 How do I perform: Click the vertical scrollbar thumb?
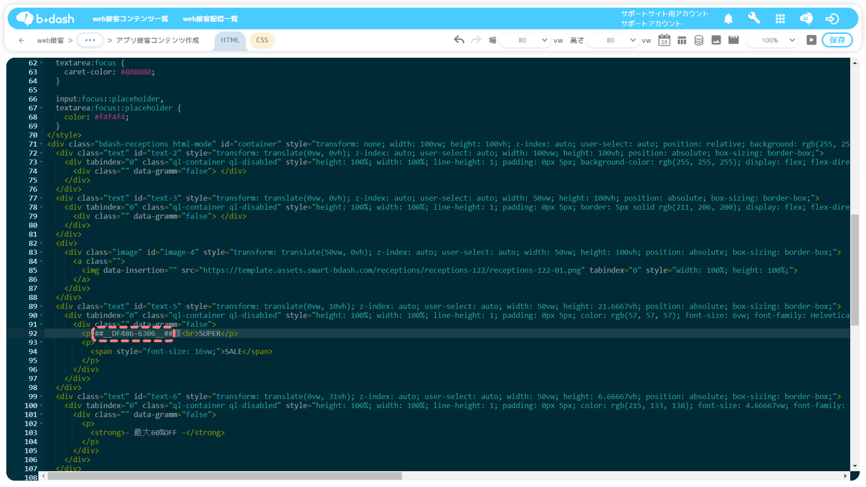pyautogui.click(x=855, y=270)
